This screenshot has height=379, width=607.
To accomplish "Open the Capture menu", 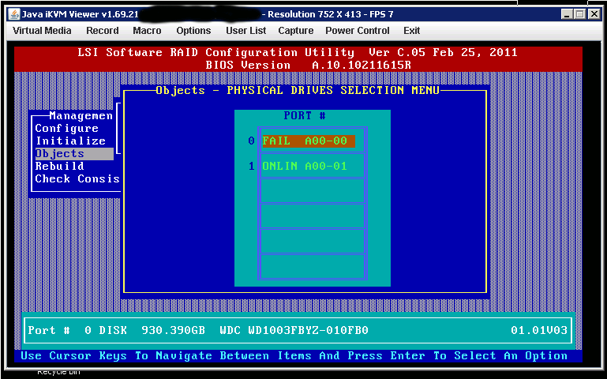I will click(296, 31).
